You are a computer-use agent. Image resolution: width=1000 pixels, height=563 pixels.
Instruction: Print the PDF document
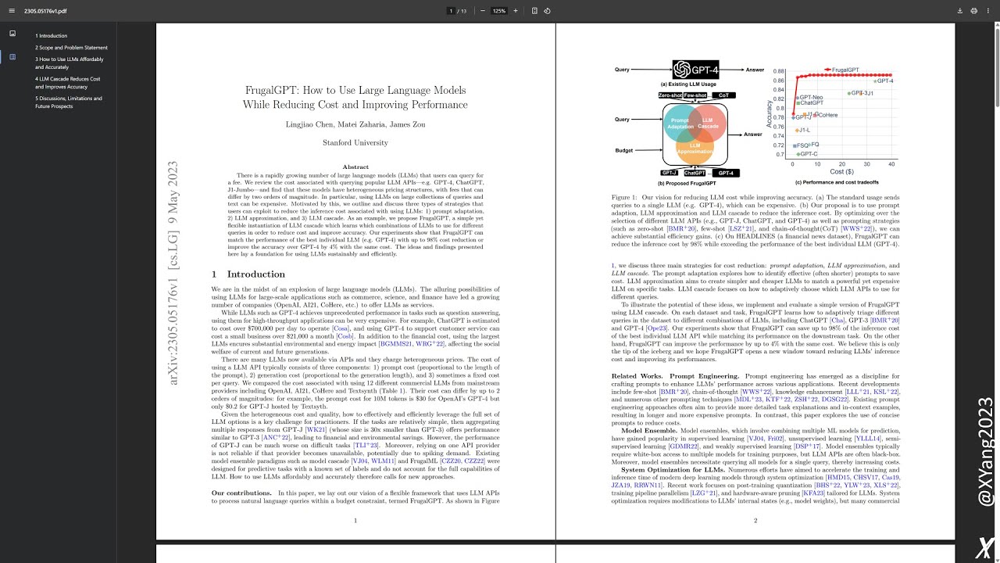tap(974, 11)
